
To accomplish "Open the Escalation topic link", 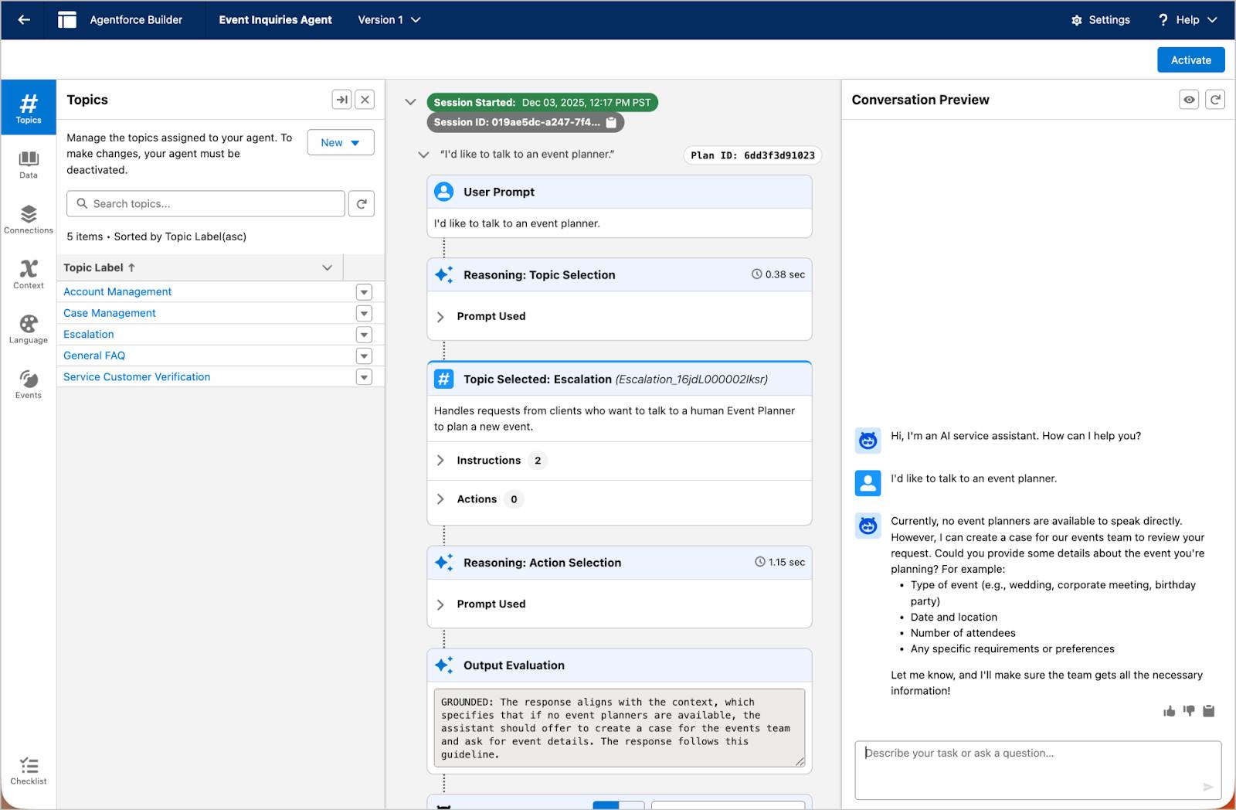I will pyautogui.click(x=88, y=334).
